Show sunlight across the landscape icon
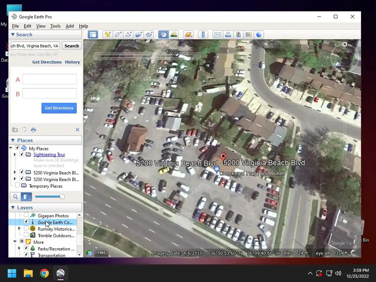The height and width of the screenshot is (282, 376). click(174, 35)
